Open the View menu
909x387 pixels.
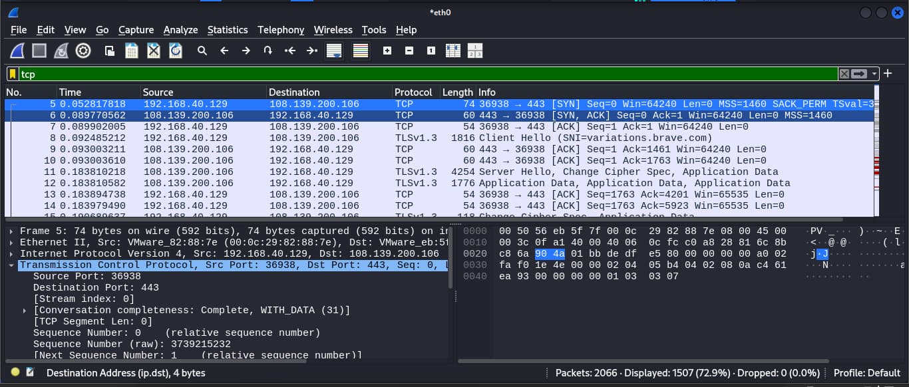(75, 30)
